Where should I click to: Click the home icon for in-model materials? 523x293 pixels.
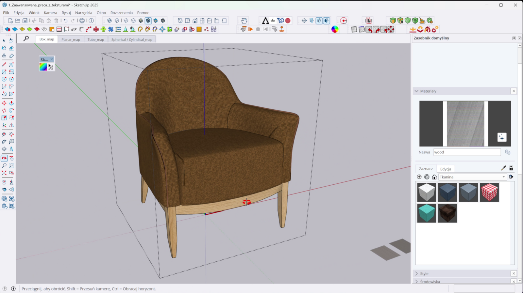(434, 177)
